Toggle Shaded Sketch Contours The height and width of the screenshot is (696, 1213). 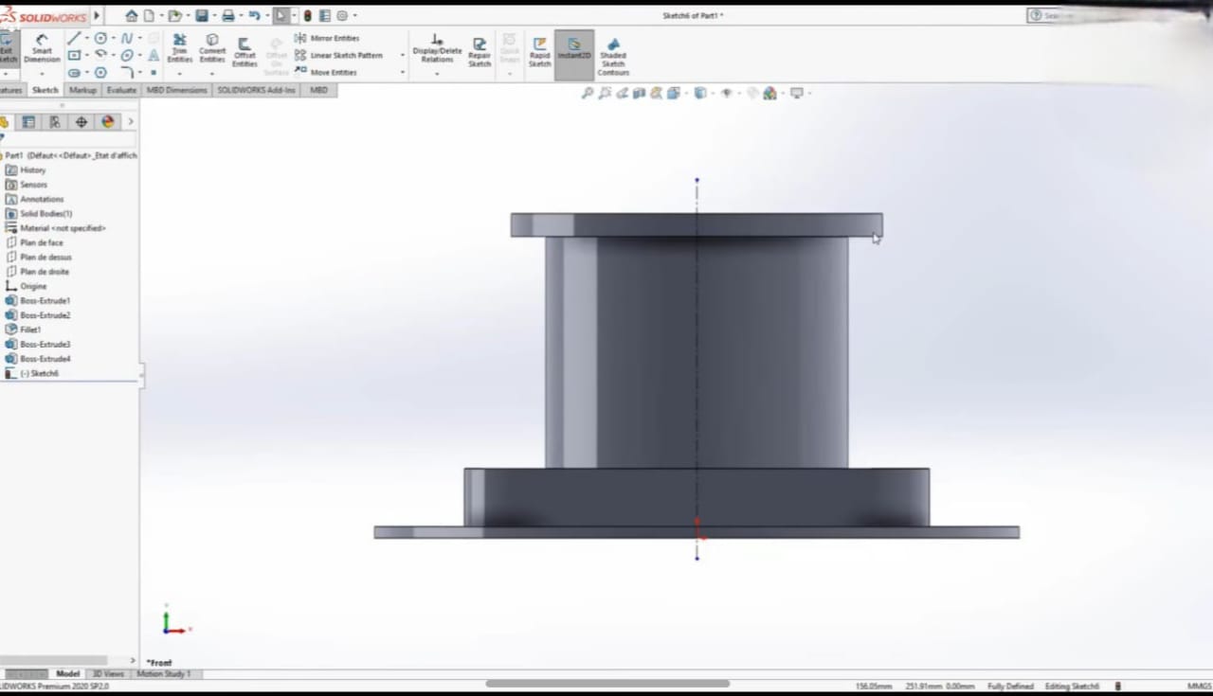[613, 56]
